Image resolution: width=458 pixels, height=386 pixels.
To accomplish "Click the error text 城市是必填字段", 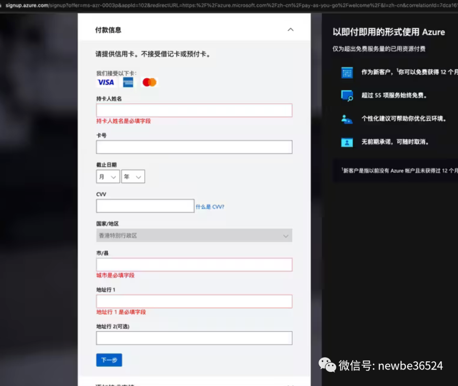I will 115,275.
